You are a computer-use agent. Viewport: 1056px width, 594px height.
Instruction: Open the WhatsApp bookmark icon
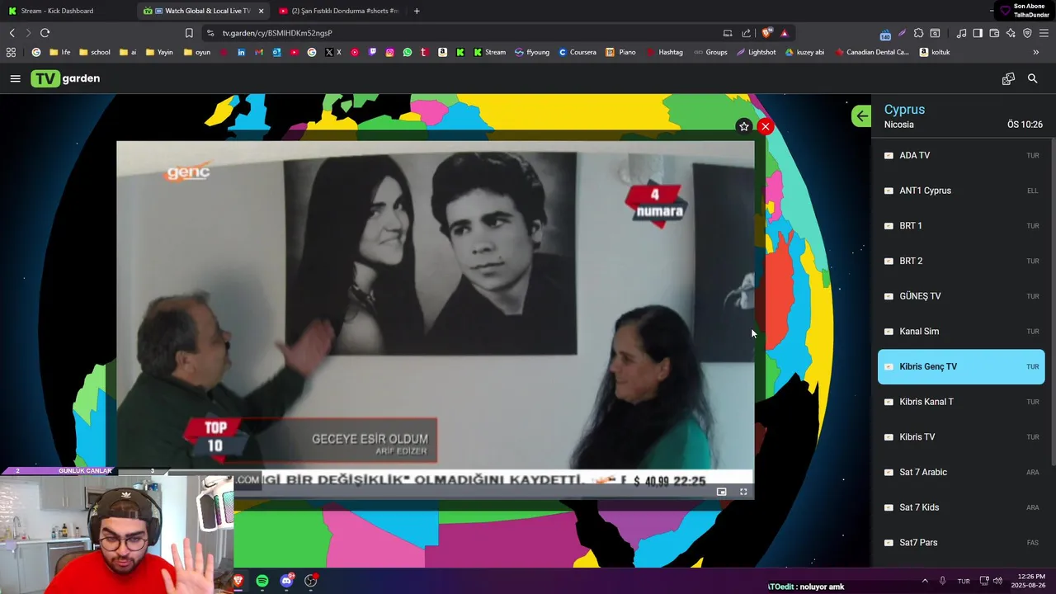408,52
